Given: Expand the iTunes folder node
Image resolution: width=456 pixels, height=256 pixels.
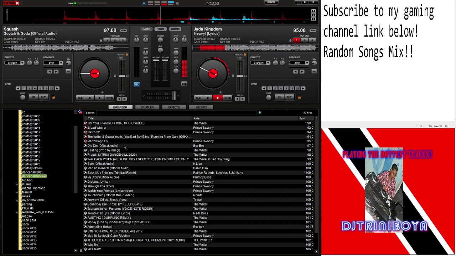Looking at the screenshot, I should tap(17, 184).
